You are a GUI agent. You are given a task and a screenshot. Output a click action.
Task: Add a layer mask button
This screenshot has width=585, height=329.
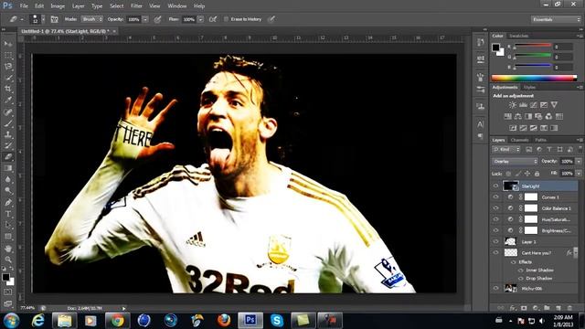[524, 308]
